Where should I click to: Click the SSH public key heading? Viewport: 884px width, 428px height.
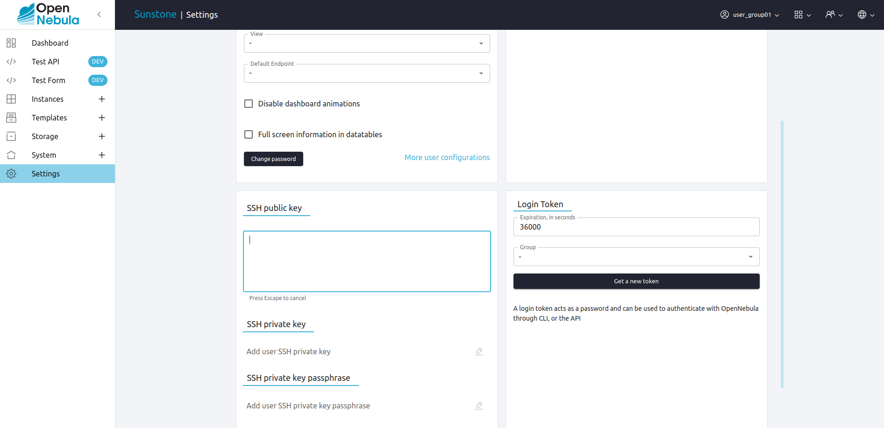point(274,208)
